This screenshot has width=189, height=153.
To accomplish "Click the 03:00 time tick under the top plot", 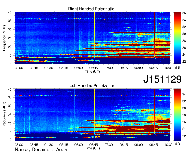I will point(19,68).
